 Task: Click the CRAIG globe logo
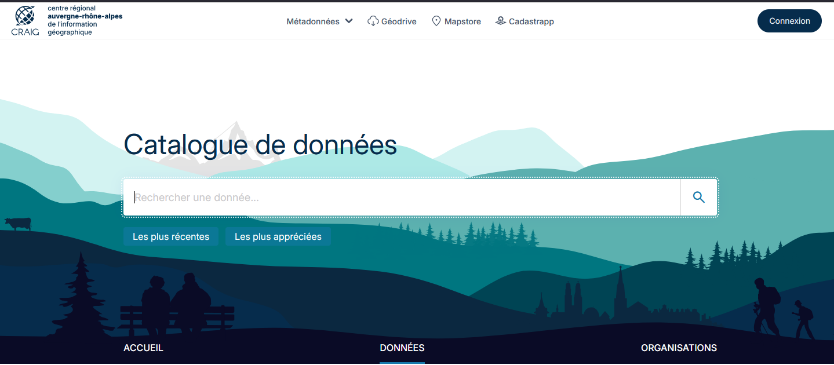[25, 16]
